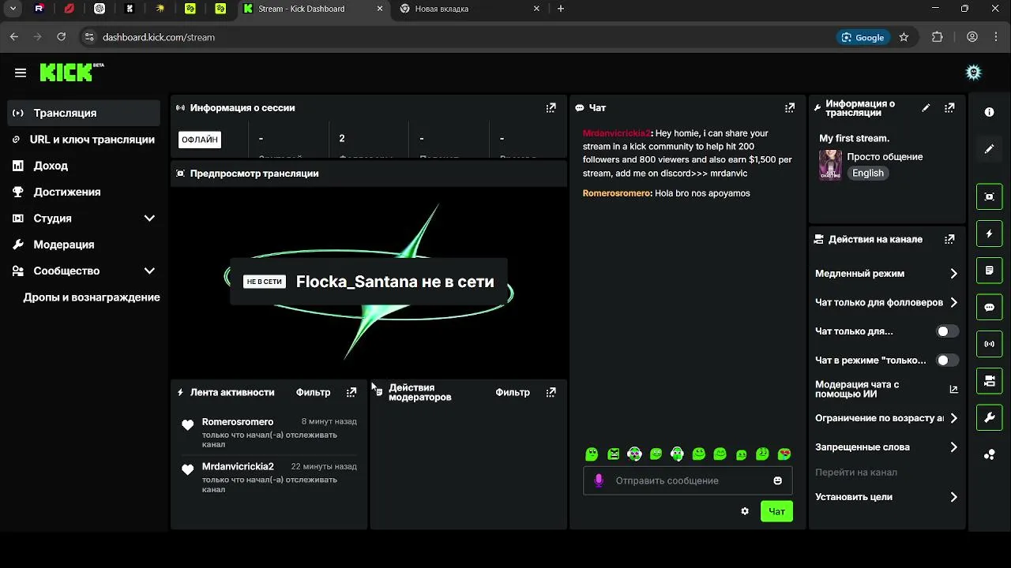Screen dimensions: 1011x568
Task: Open Доход in left sidebar
Action: click(x=84, y=166)
